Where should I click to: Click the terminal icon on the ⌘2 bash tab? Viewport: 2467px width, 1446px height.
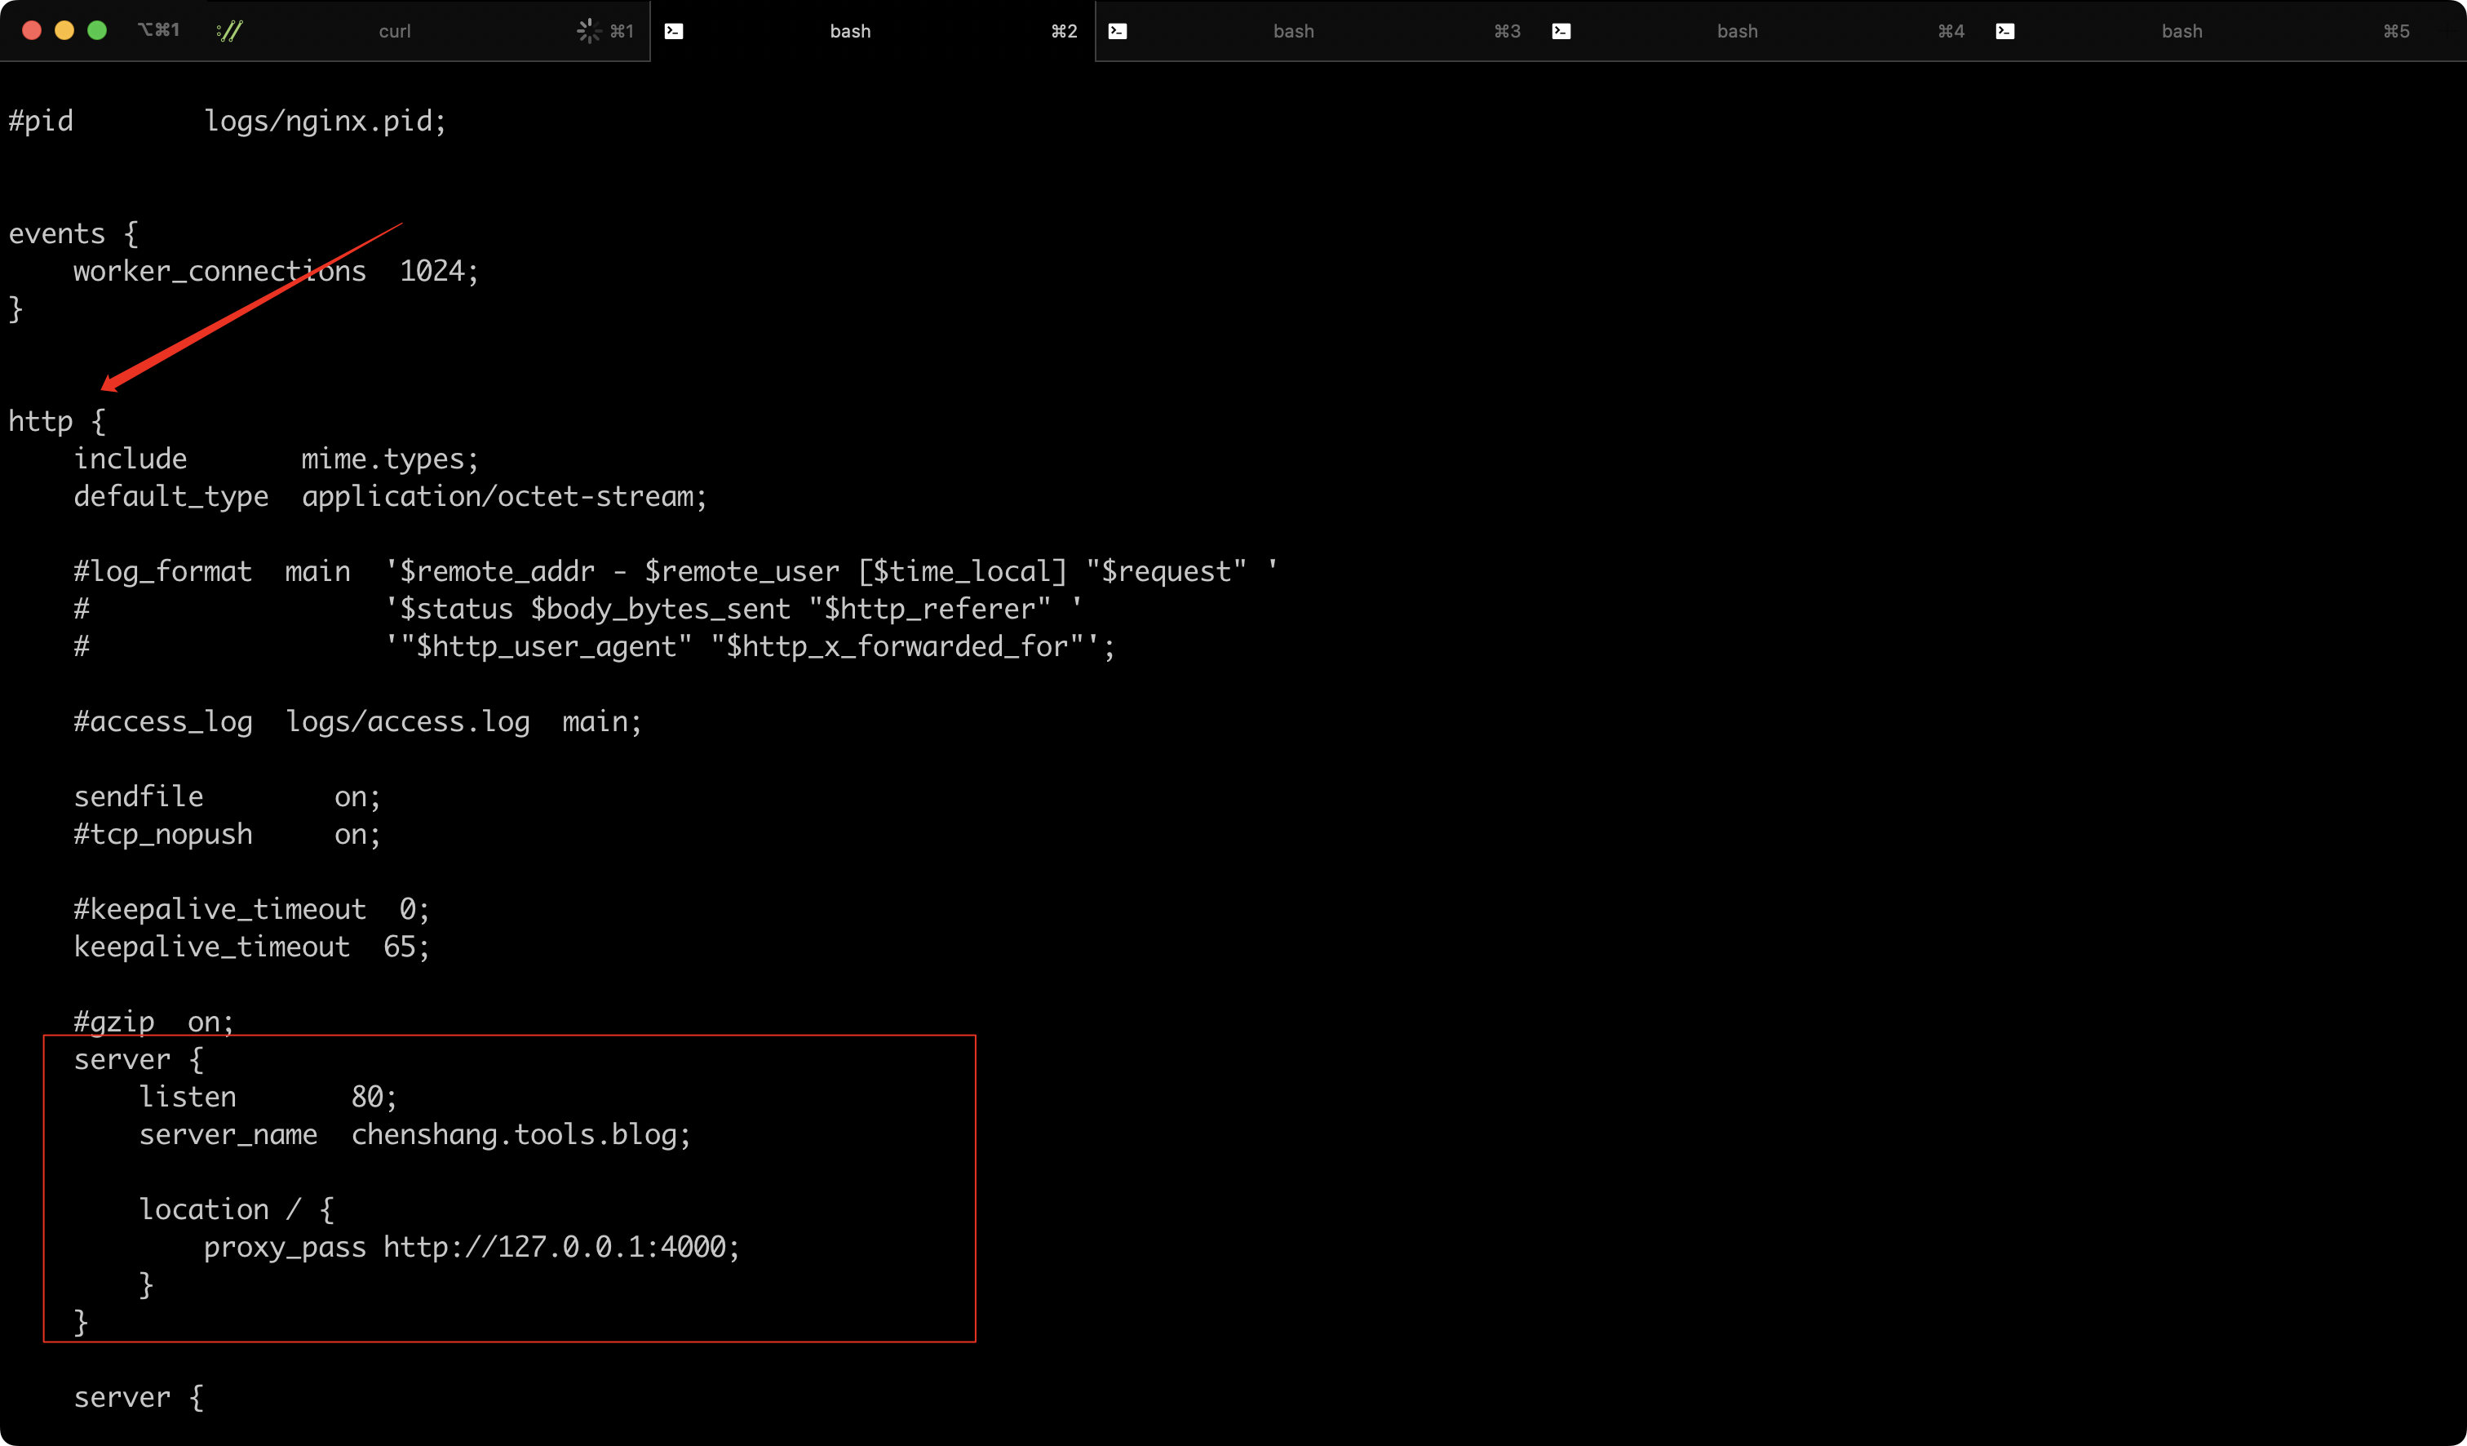(674, 31)
